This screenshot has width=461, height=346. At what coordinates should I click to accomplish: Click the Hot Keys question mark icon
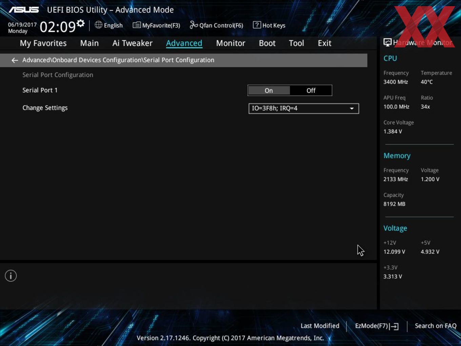[x=257, y=25]
